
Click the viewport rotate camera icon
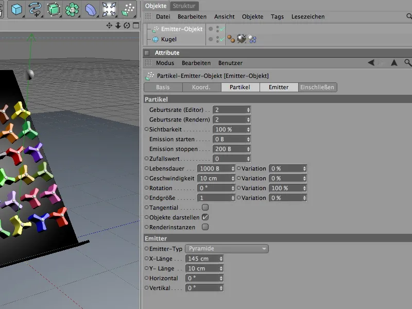[127, 25]
